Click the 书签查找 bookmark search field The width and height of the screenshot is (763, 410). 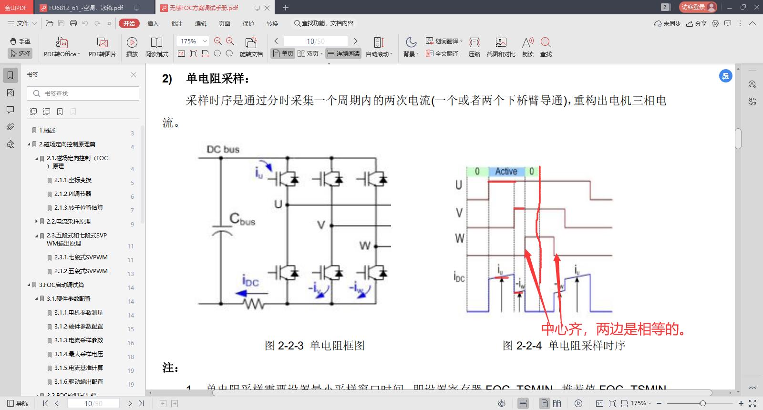83,93
